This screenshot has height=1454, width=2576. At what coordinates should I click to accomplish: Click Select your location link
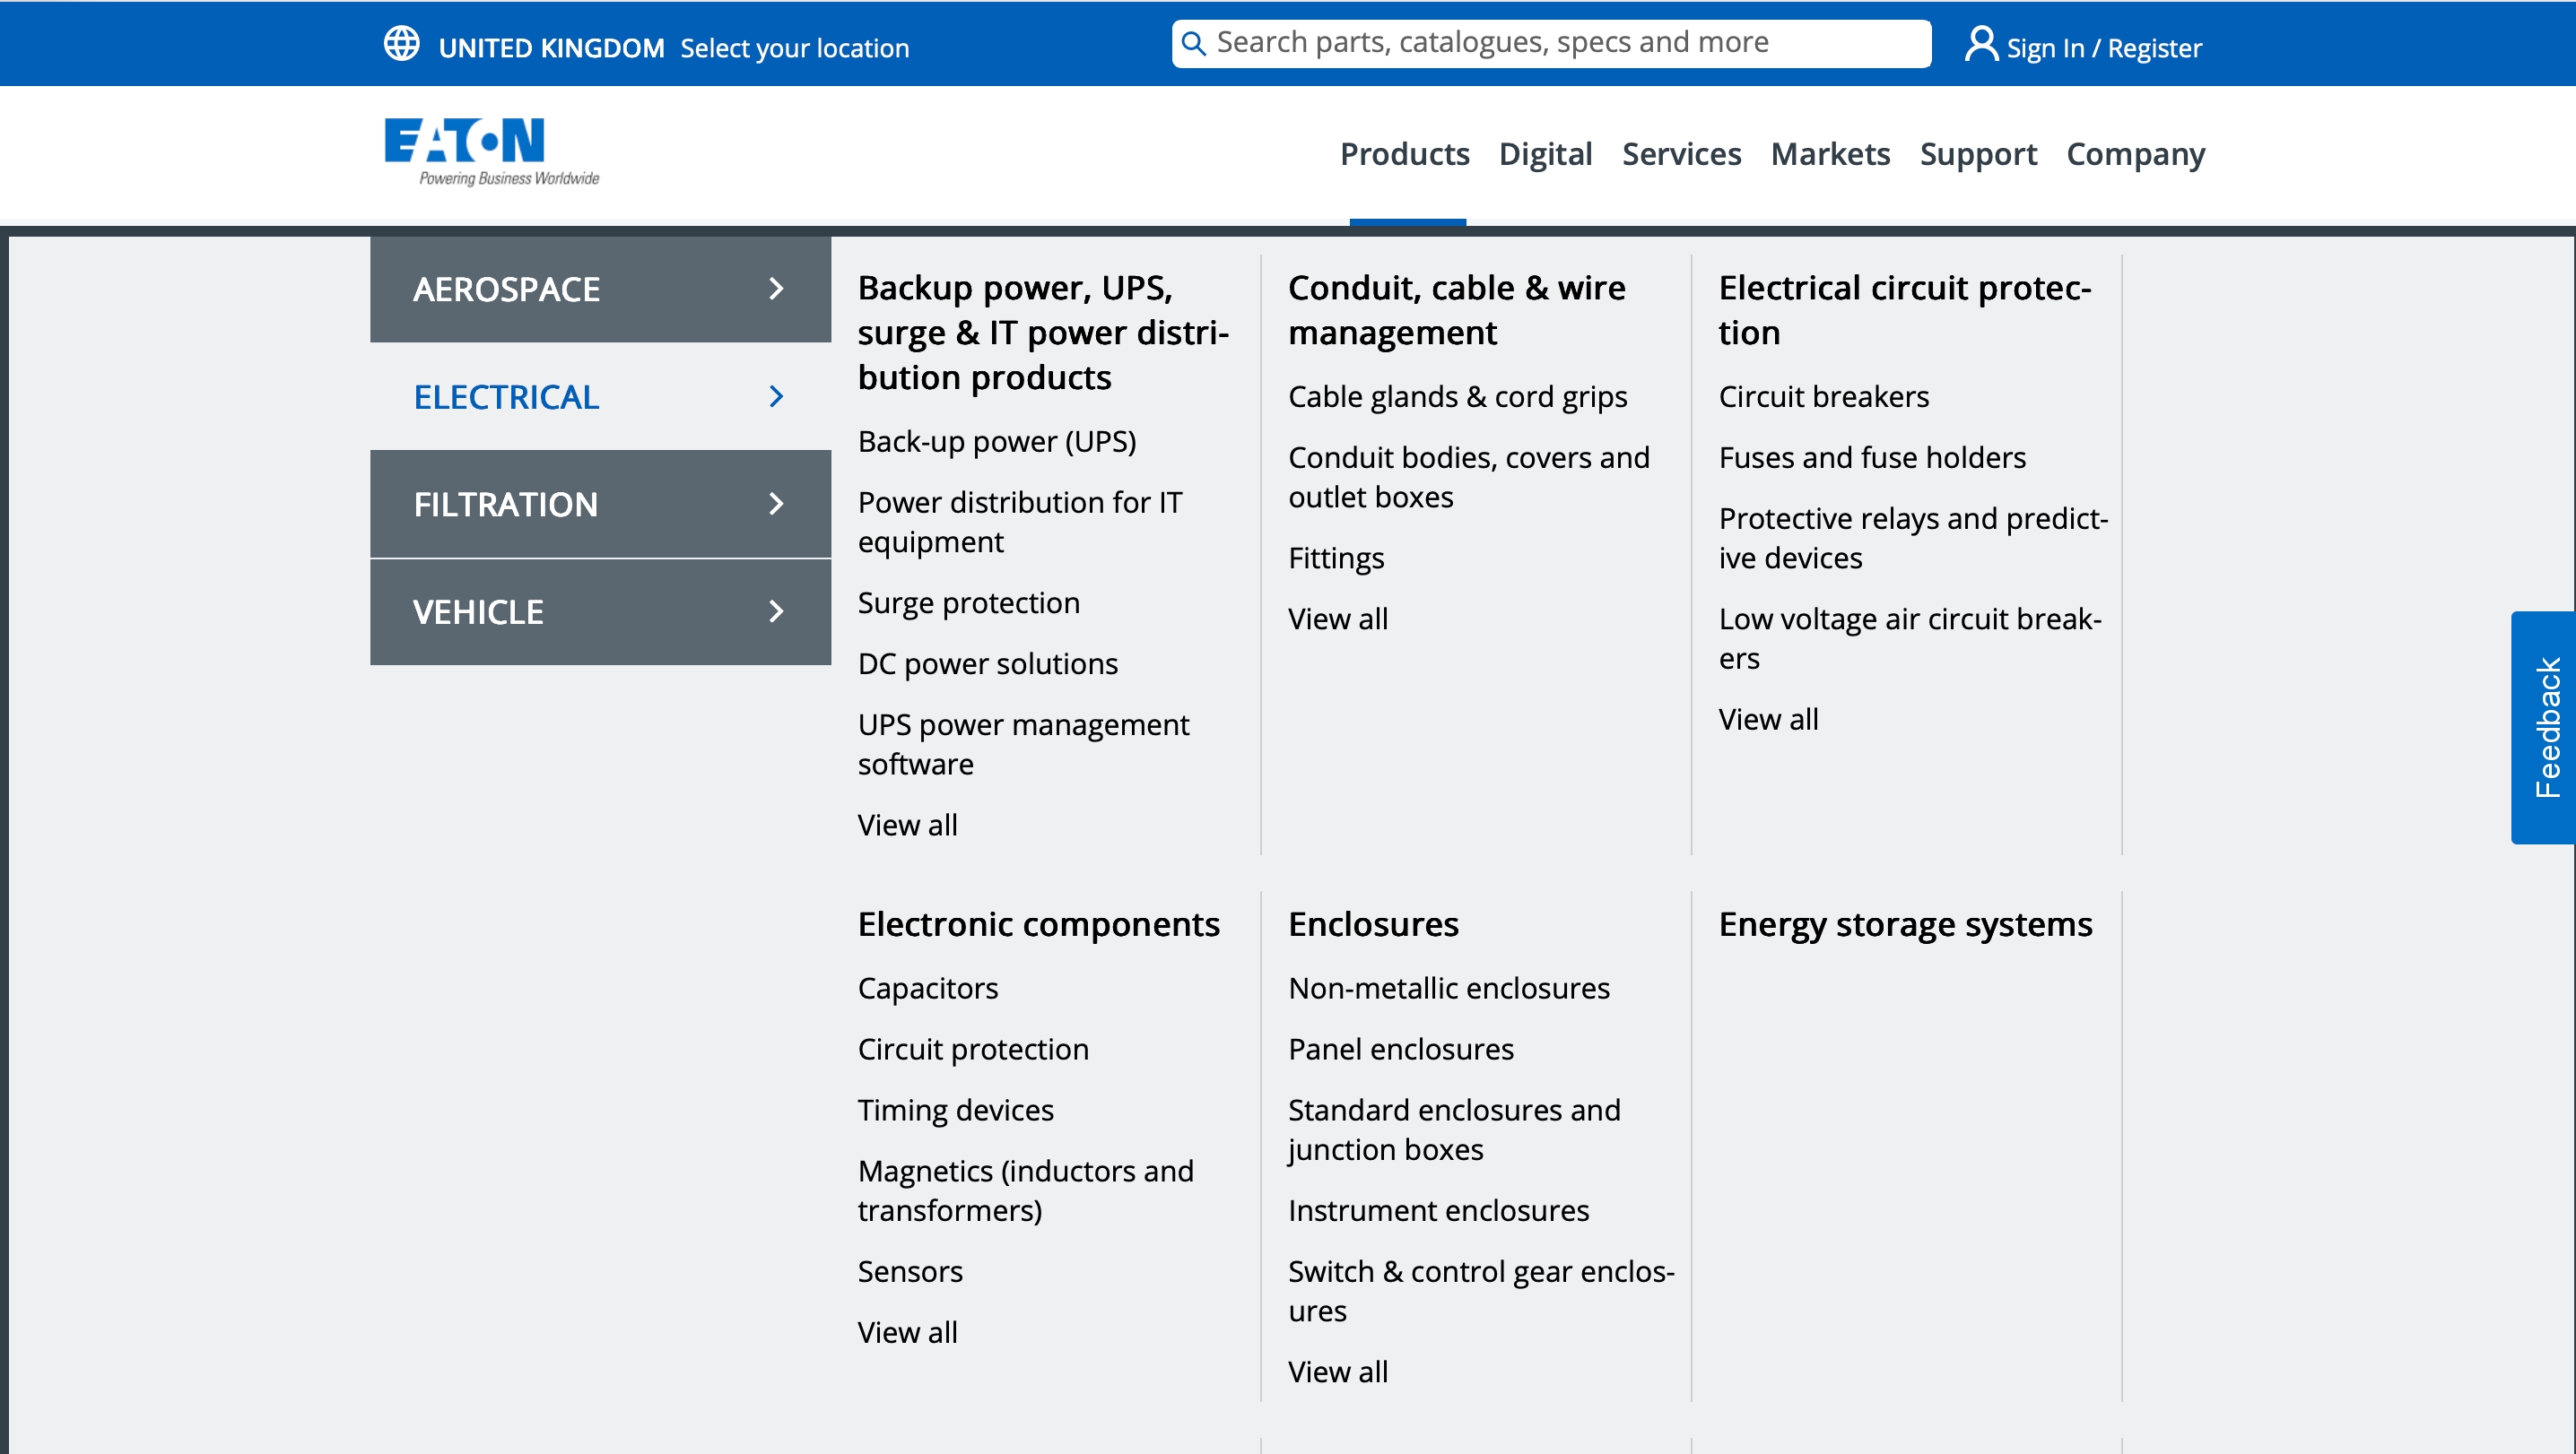click(x=794, y=48)
